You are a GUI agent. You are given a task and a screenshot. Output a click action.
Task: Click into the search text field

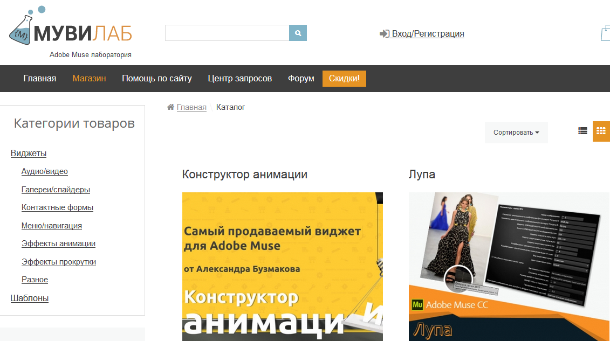pos(227,33)
